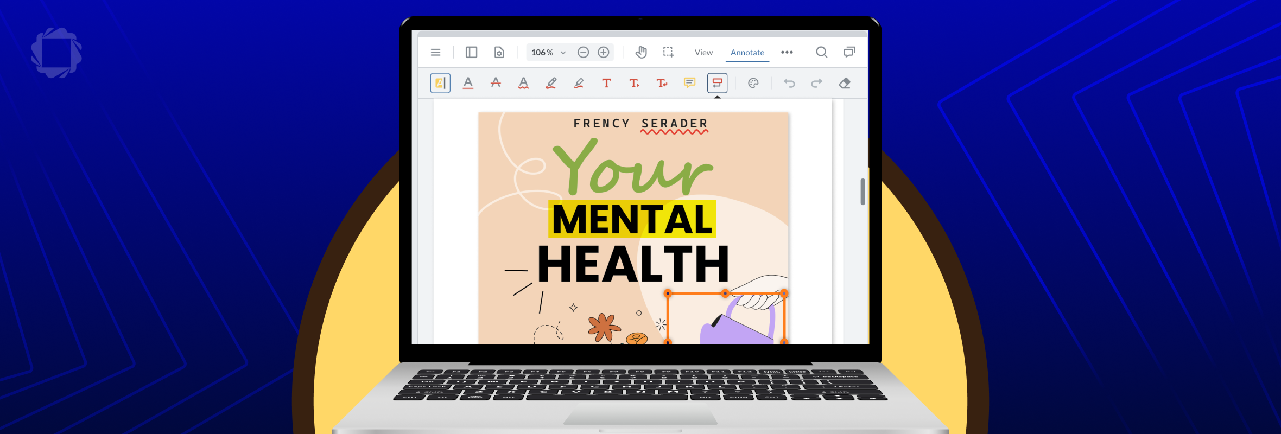Screen dimensions: 1281x434
Task: Click the 106% zoom level field
Action: pyautogui.click(x=542, y=53)
